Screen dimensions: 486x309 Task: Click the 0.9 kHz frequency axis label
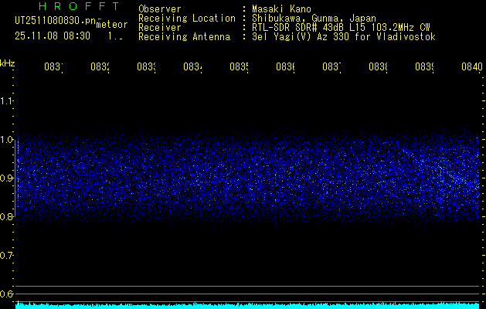[8, 178]
